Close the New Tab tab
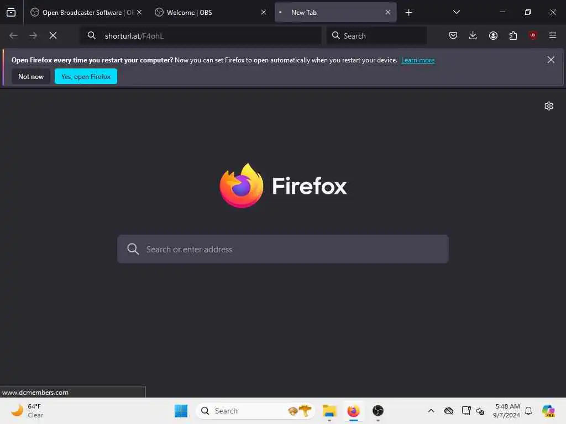566x424 pixels. click(x=387, y=12)
